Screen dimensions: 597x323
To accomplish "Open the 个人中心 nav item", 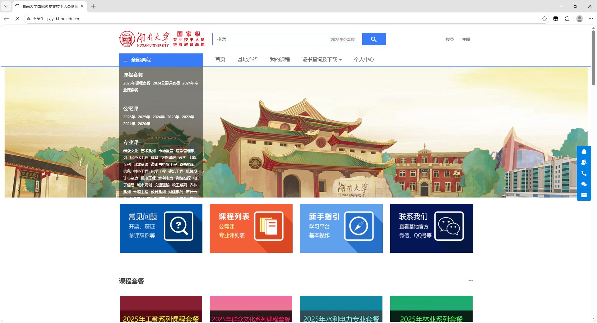I will pyautogui.click(x=364, y=60).
